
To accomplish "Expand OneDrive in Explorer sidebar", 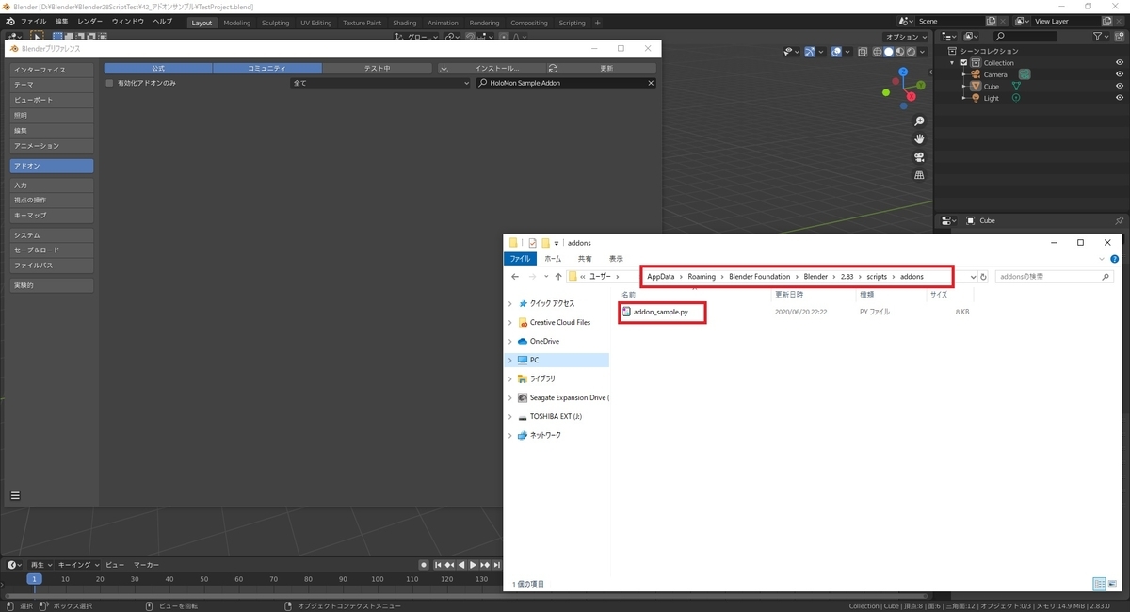I will (x=510, y=341).
